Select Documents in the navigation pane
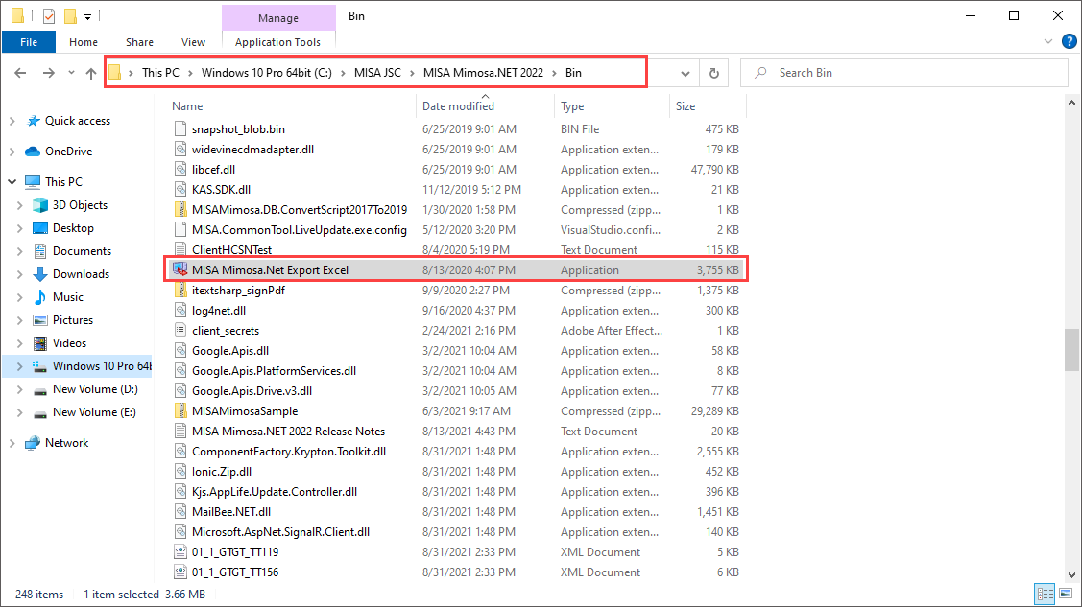The image size is (1082, 607). pyautogui.click(x=83, y=251)
